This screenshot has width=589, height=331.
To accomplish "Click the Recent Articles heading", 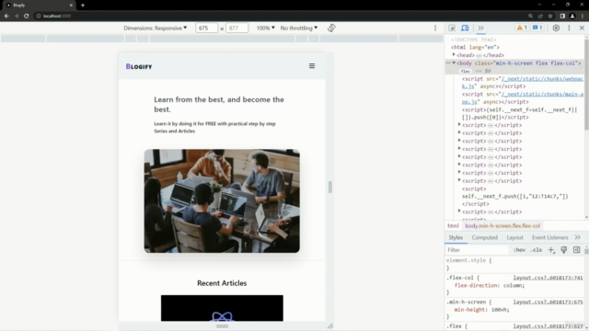I will point(222,283).
